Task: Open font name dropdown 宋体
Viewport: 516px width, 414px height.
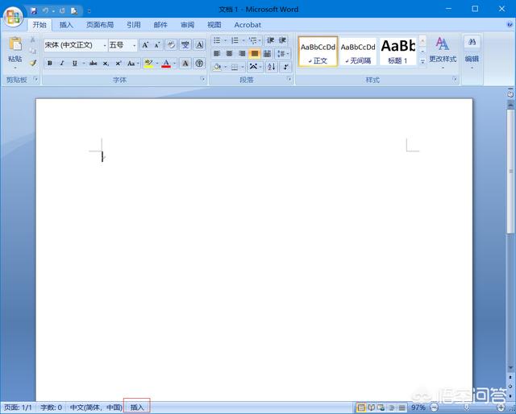Action: [x=105, y=45]
